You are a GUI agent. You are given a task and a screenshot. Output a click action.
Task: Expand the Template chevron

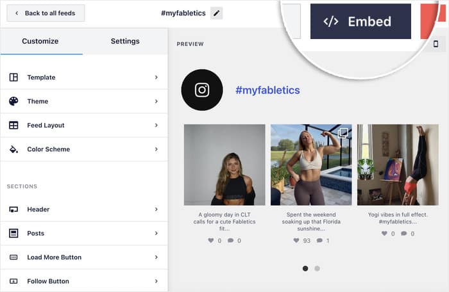[x=157, y=77]
